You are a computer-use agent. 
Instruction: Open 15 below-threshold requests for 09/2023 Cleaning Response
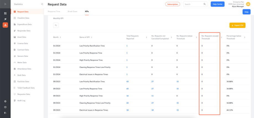pos(178,103)
